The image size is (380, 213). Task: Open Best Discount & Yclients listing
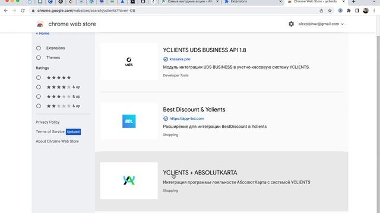pos(194,109)
